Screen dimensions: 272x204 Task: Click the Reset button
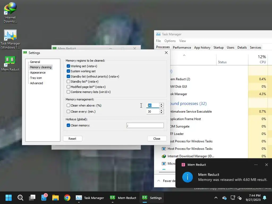point(72,139)
